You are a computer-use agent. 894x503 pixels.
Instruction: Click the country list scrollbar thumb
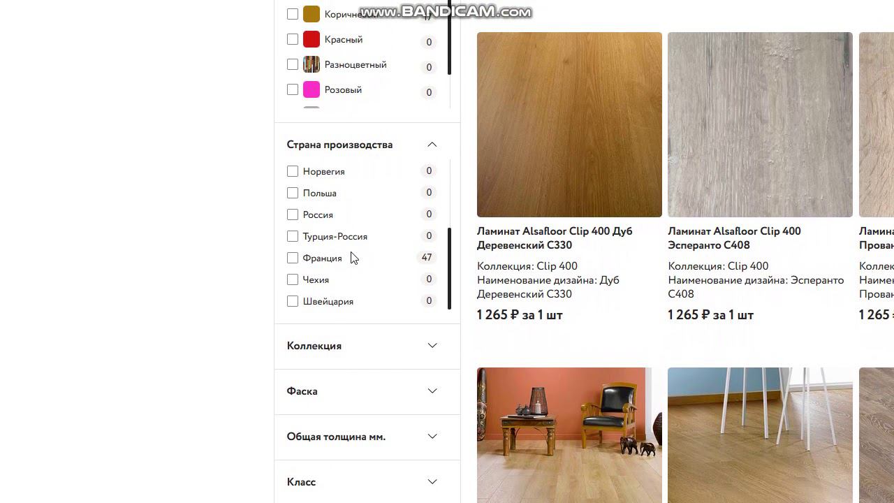[x=449, y=268]
